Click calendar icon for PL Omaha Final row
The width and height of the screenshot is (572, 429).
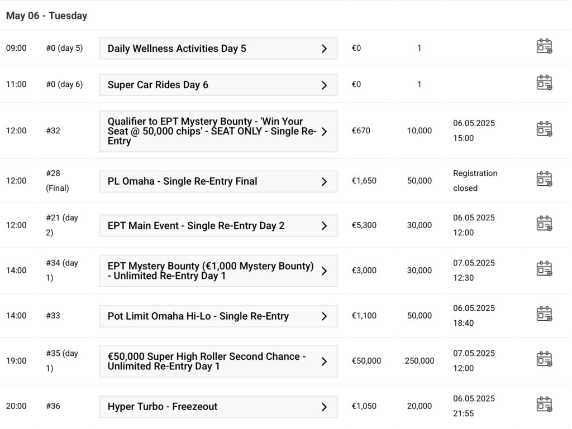click(x=544, y=179)
